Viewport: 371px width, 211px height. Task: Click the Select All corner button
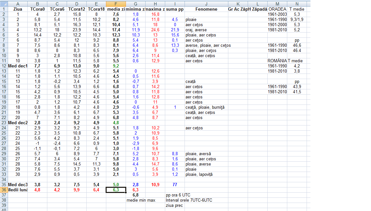click(x=4, y=4)
